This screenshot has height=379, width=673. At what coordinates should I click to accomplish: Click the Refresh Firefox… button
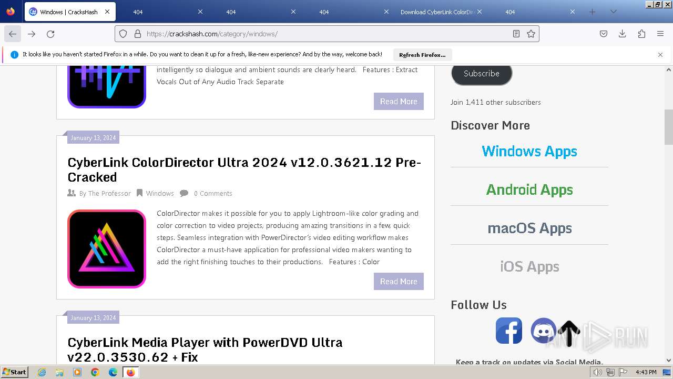422,55
